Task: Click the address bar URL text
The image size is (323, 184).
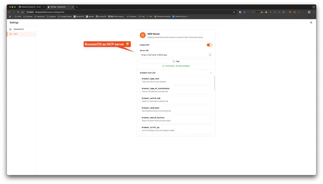Action: point(50,12)
